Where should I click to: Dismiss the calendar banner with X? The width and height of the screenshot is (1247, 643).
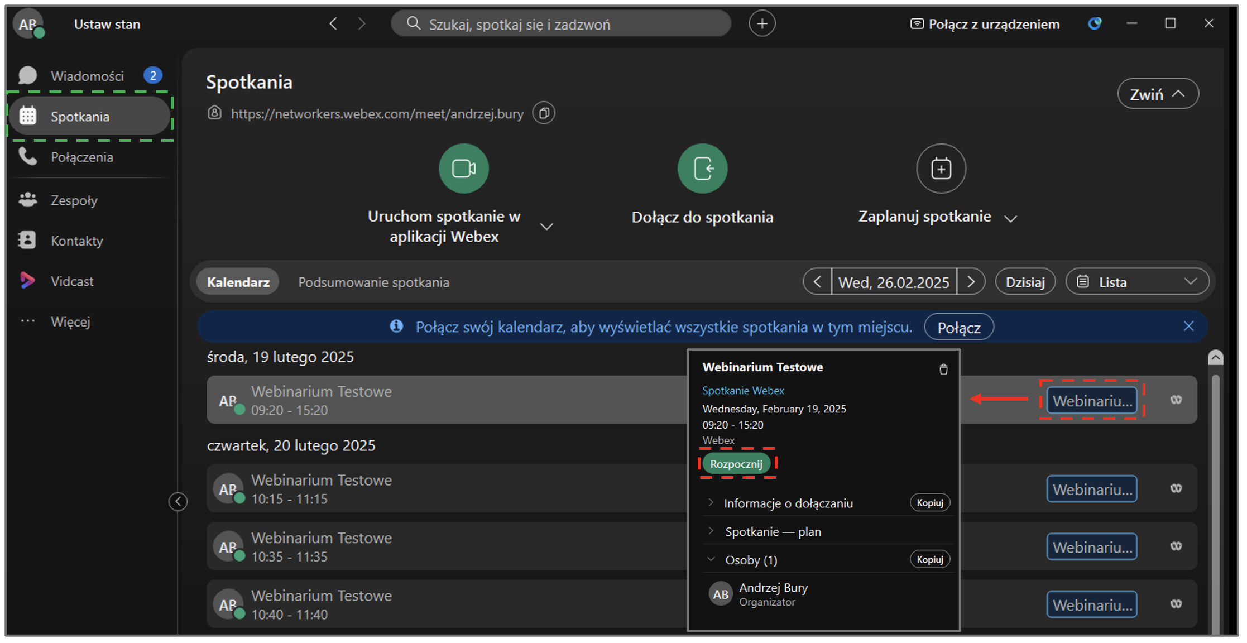point(1189,326)
